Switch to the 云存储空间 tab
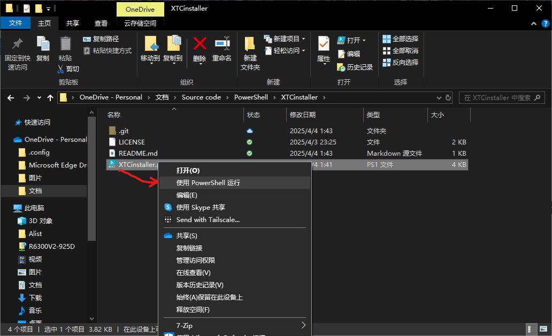This screenshot has height=336, width=552. [x=140, y=23]
